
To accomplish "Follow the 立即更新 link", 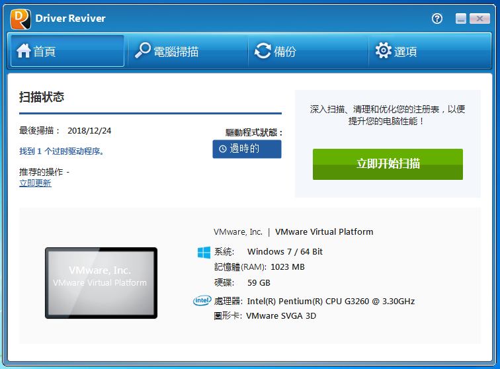I will 35,183.
